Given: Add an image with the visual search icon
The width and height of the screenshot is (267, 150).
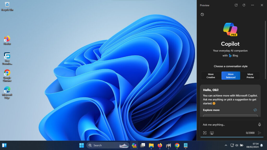Looking at the screenshot, I should coord(205,133).
